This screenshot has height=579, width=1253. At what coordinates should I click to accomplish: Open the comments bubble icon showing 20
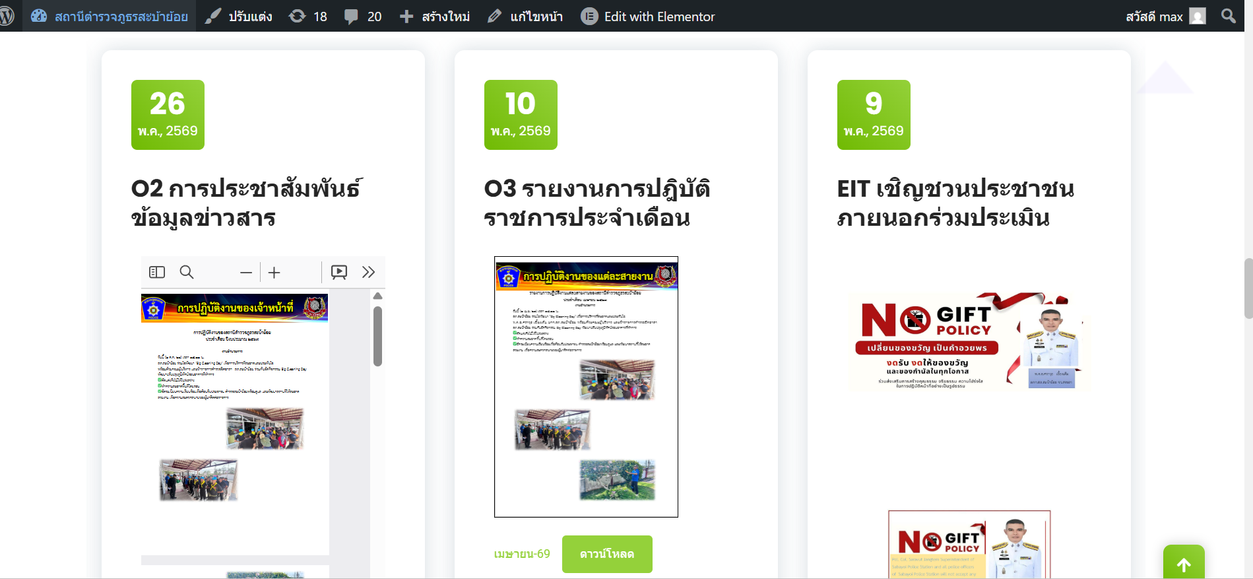coord(351,16)
